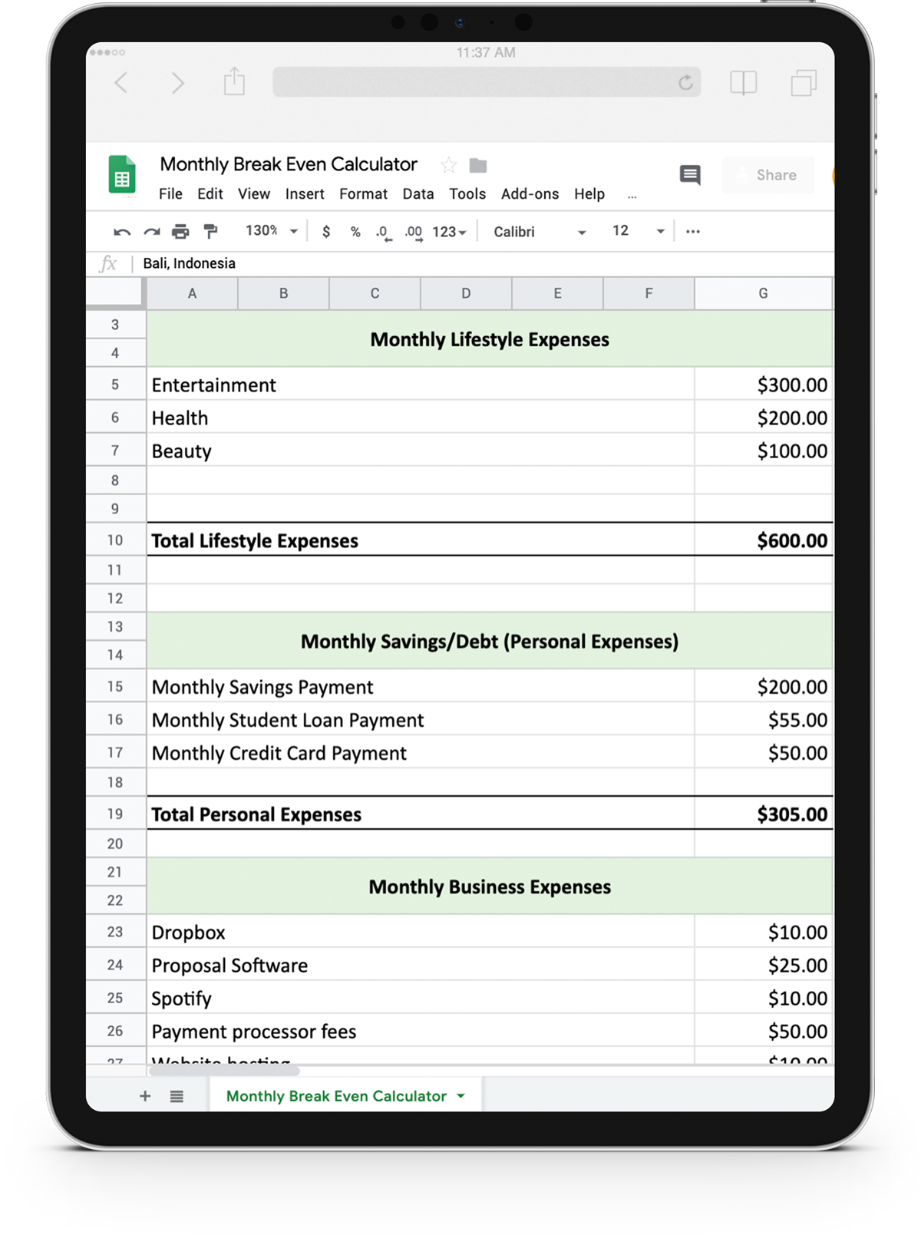The width and height of the screenshot is (921, 1235).
Task: Click the Safari address bar
Action: pos(487,82)
